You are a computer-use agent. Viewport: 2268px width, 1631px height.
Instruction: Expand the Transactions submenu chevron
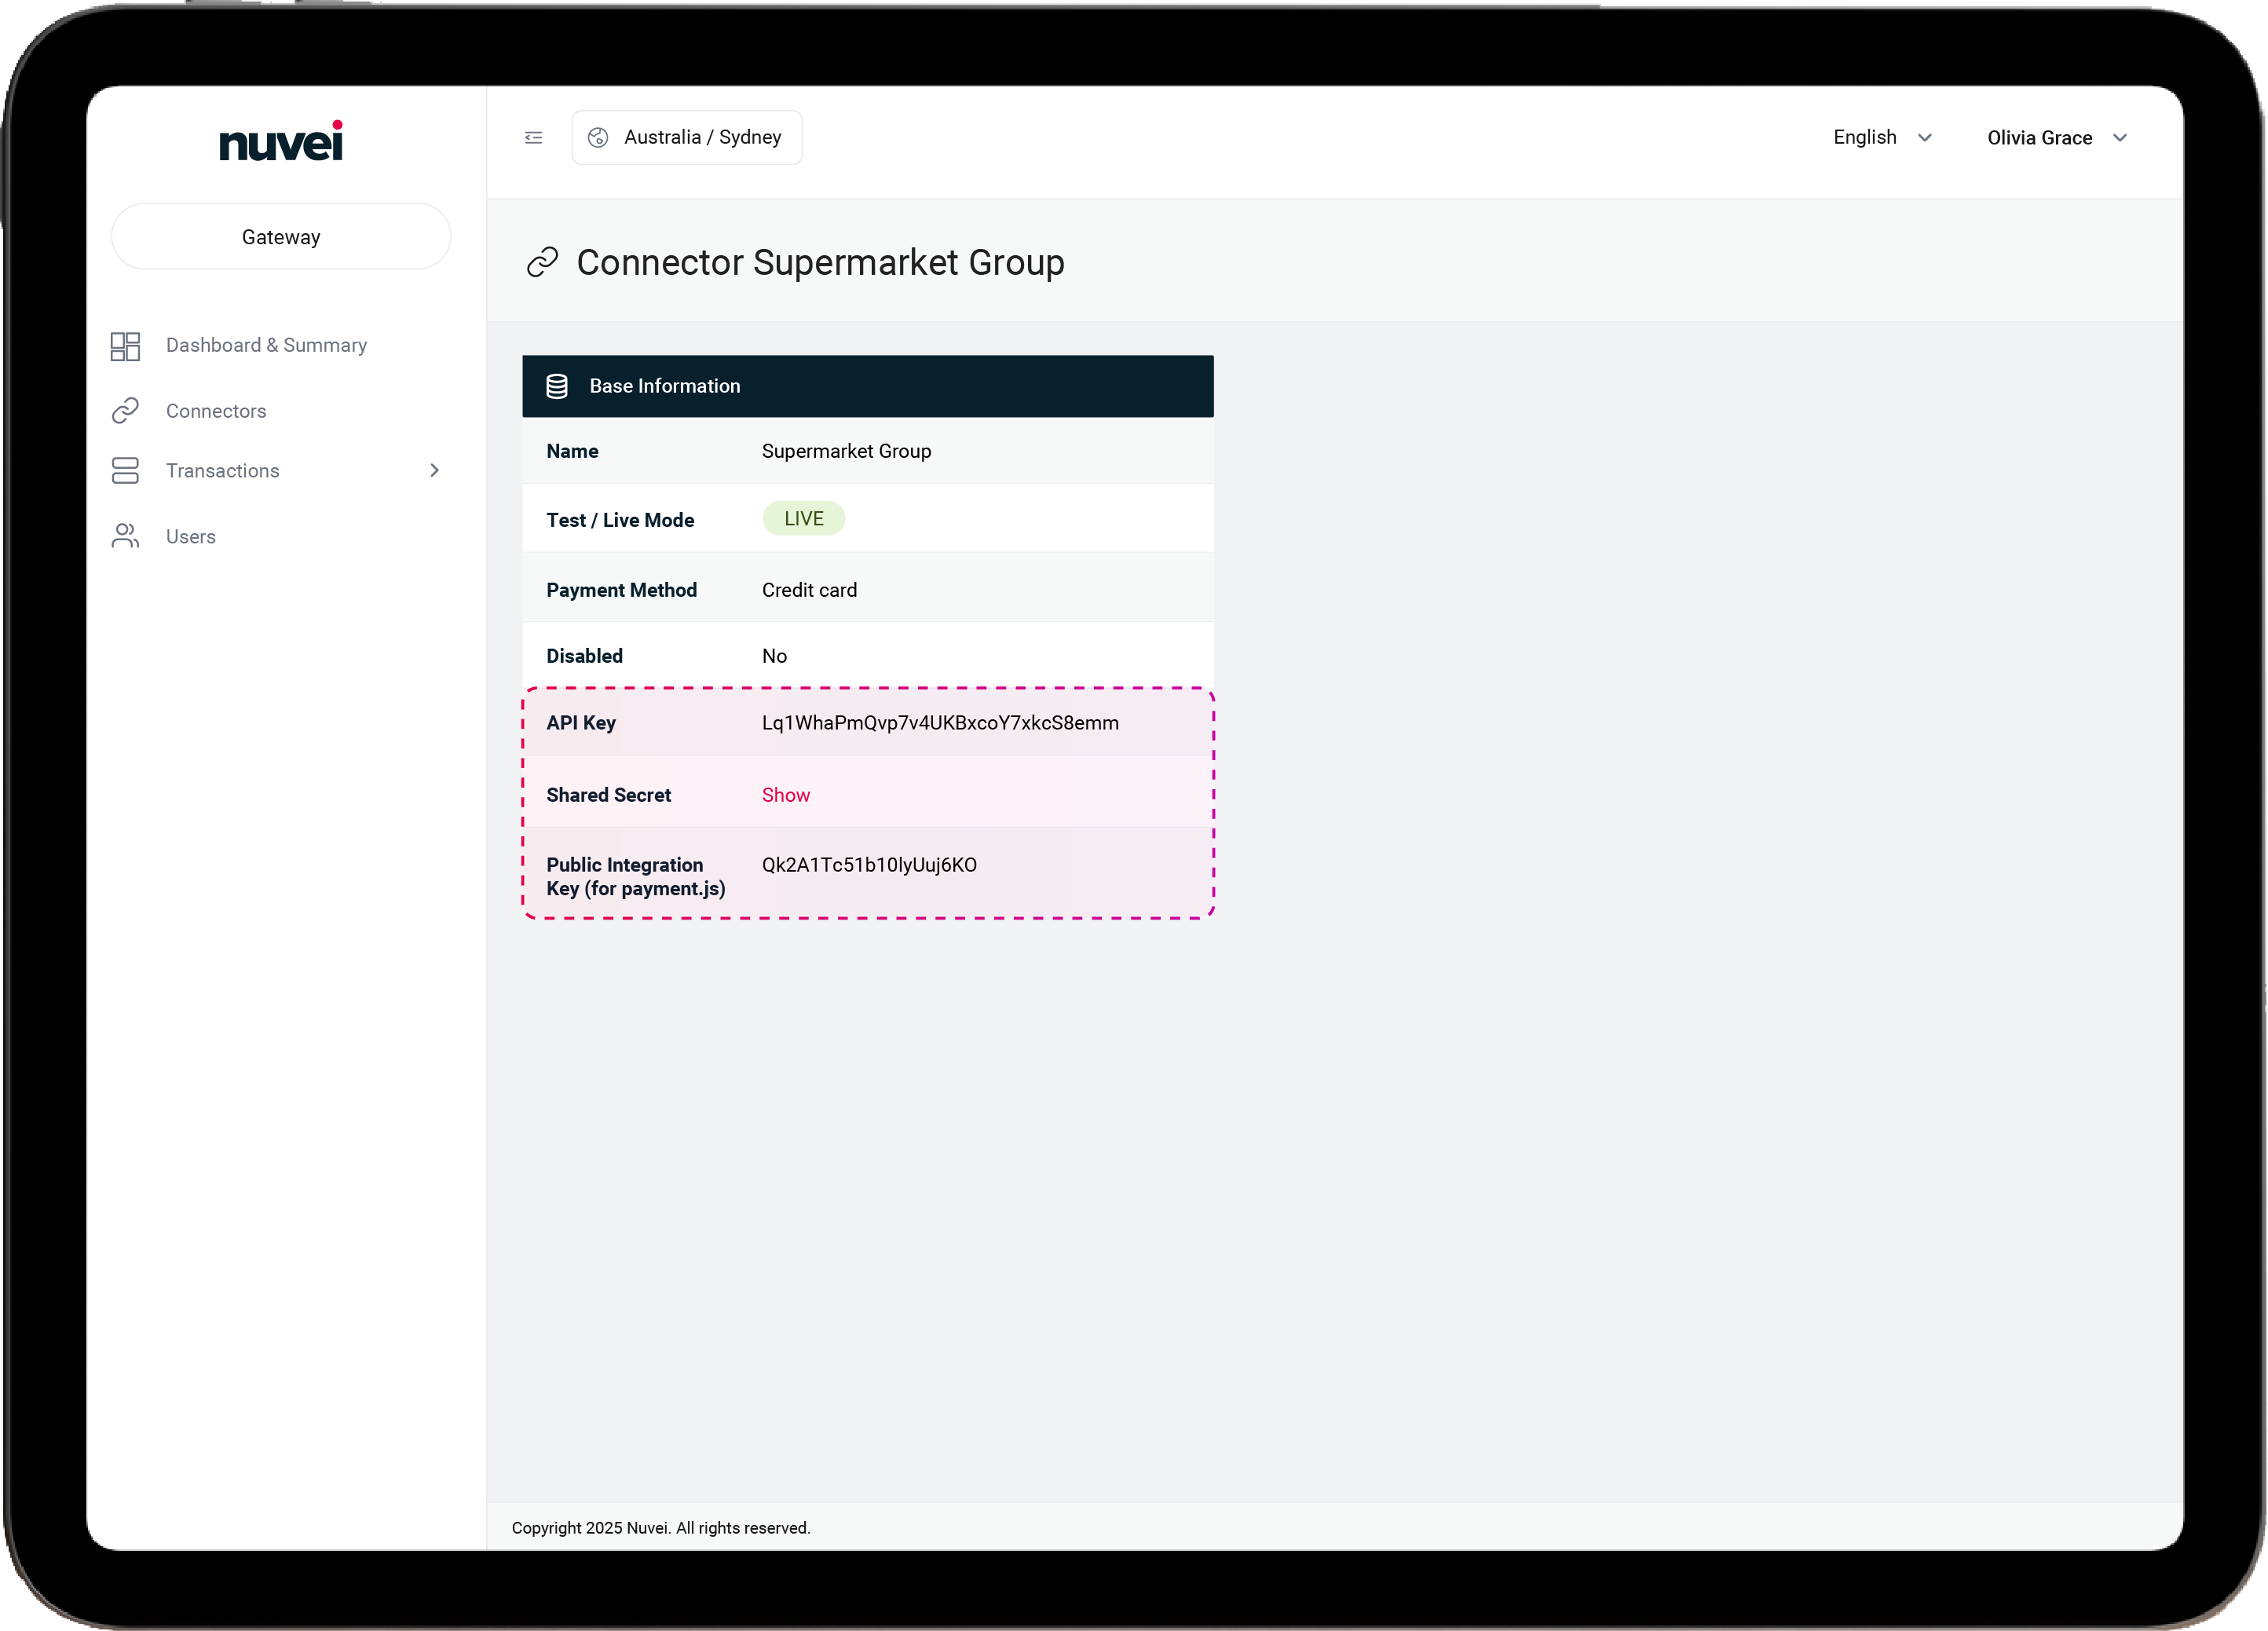pos(434,471)
